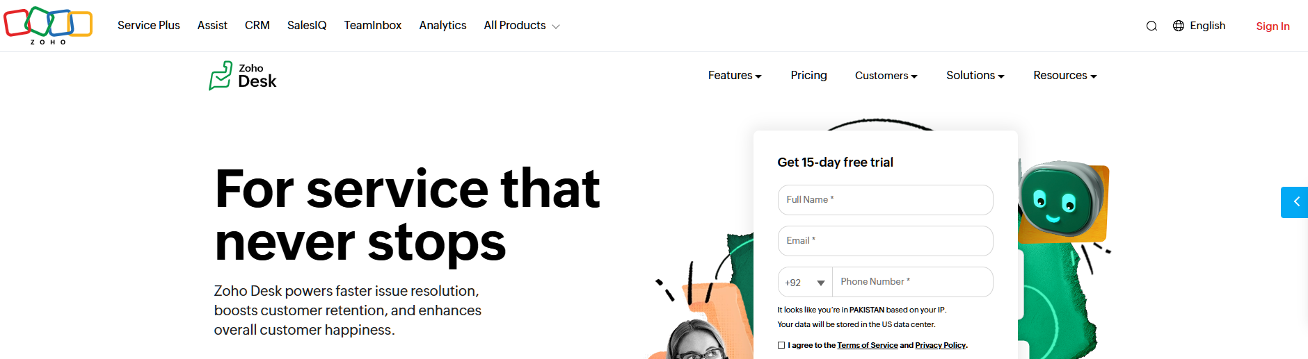This screenshot has width=1308, height=359.
Task: Click the Zoho Desk logo
Action: click(x=243, y=76)
